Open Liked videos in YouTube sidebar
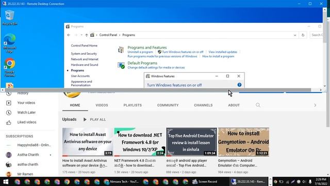Image resolution: width=330 pixels, height=186 pixels. tap(27, 122)
